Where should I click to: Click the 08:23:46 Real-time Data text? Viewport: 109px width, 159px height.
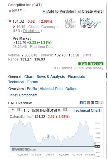coord(33,47)
